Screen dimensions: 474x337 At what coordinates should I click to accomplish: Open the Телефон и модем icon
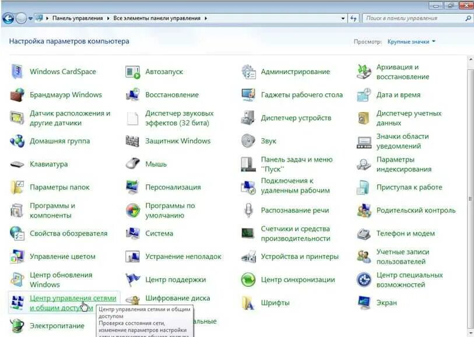point(364,234)
